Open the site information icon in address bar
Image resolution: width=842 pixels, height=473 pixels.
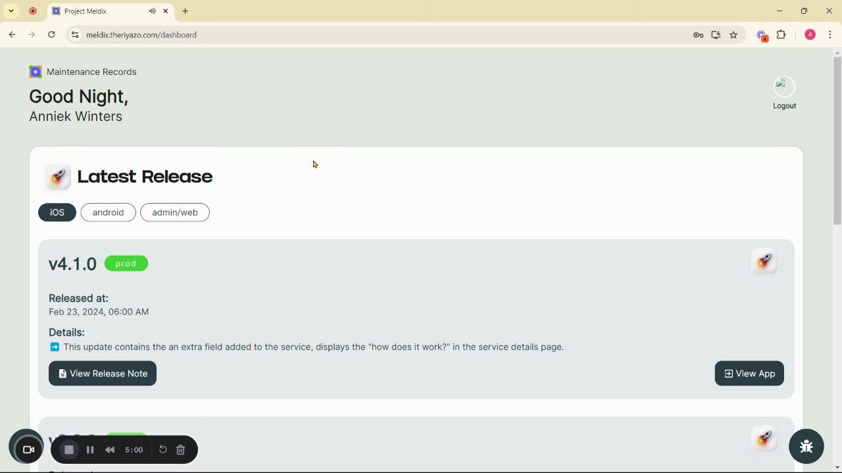pyautogui.click(x=75, y=35)
